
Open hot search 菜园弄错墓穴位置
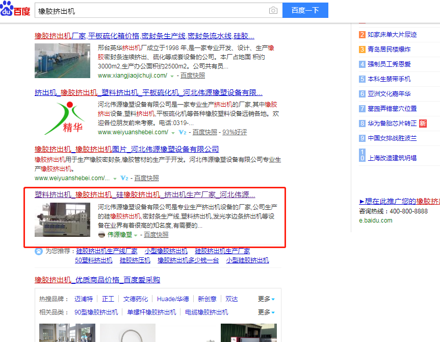click(x=392, y=109)
